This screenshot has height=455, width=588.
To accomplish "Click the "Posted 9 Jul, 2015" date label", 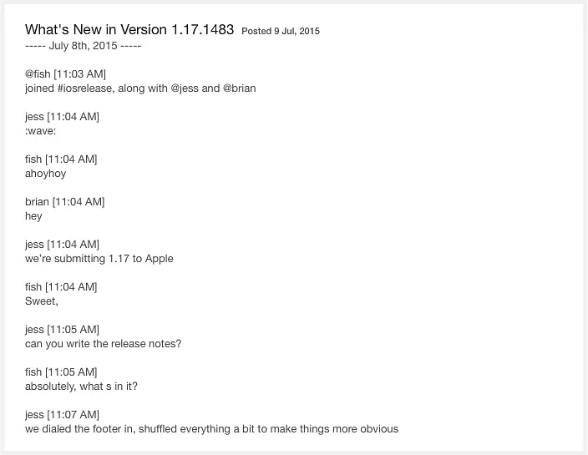I will point(281,31).
